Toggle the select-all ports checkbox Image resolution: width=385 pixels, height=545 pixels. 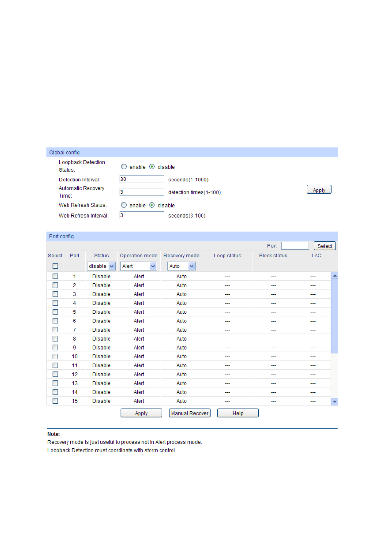point(55,266)
